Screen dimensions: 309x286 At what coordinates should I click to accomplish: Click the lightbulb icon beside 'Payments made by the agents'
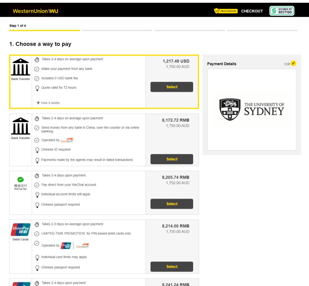(x=37, y=160)
